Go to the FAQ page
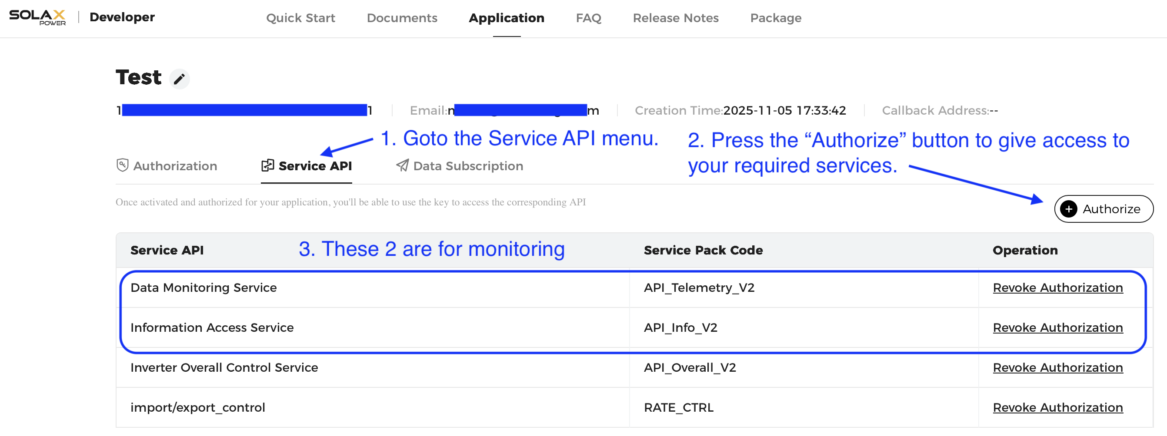This screenshot has width=1167, height=436. [588, 18]
